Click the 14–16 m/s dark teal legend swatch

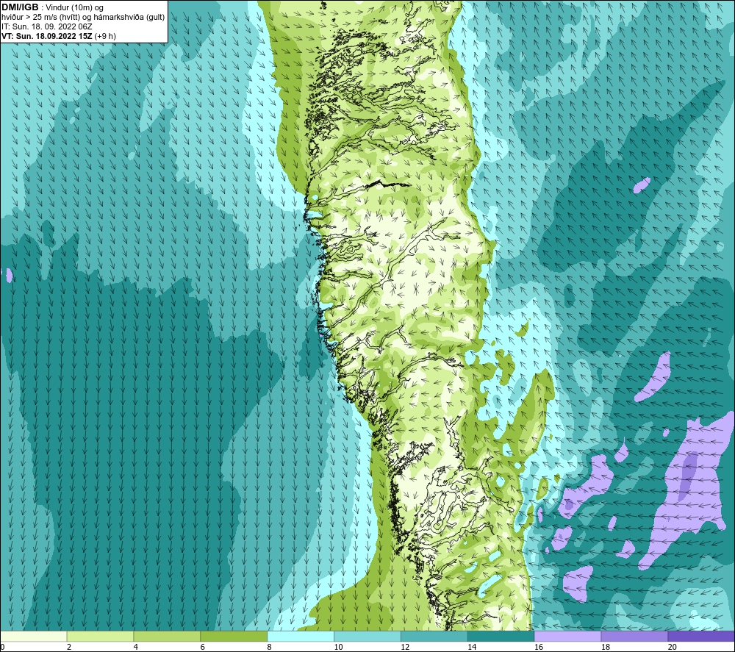click(501, 636)
